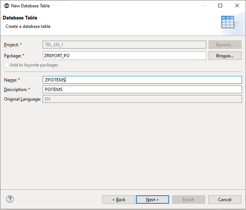246x210 pixels.
Task: Close the New Database Table dialog
Action: point(237,6)
